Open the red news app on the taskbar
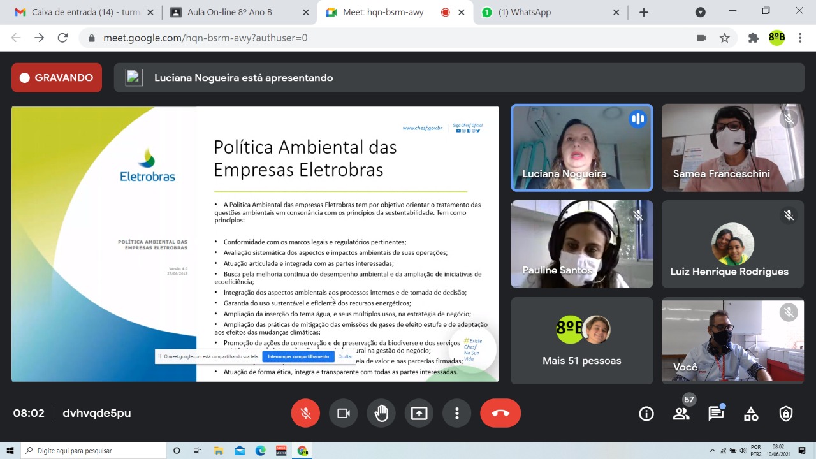Image resolution: width=816 pixels, height=459 pixels. 281,451
